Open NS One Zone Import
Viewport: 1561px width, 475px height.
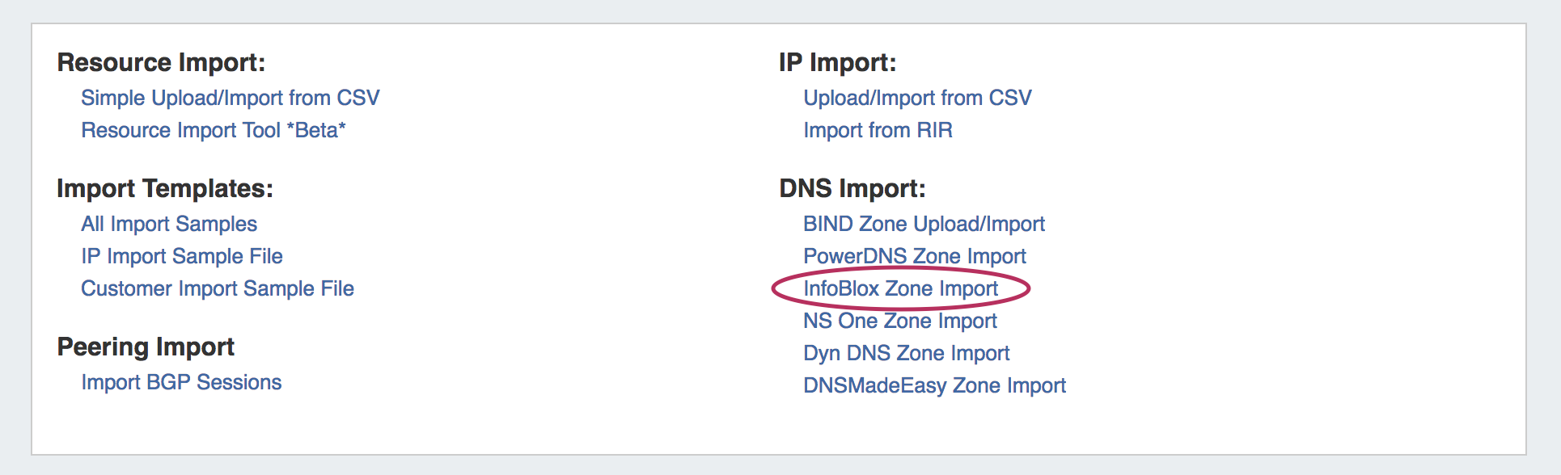click(899, 321)
